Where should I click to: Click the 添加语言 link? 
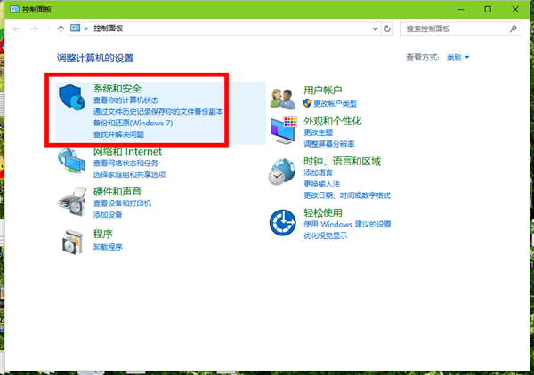click(318, 172)
